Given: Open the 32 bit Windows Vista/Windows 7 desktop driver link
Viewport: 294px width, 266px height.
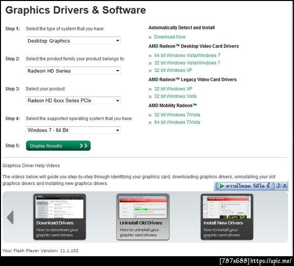Looking at the screenshot, I should [187, 63].
